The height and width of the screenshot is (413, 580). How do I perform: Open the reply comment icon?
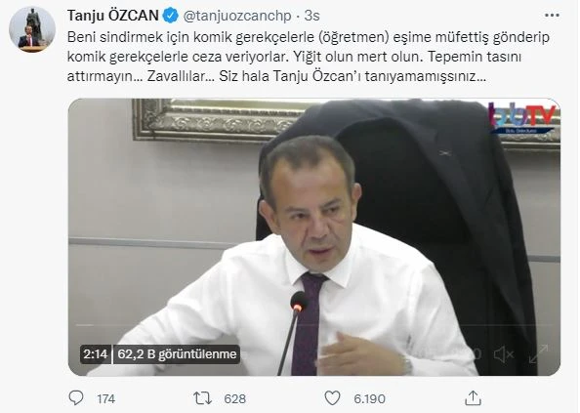(x=76, y=398)
